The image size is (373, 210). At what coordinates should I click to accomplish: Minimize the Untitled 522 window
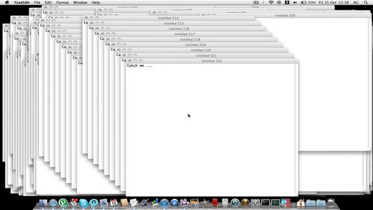point(135,61)
